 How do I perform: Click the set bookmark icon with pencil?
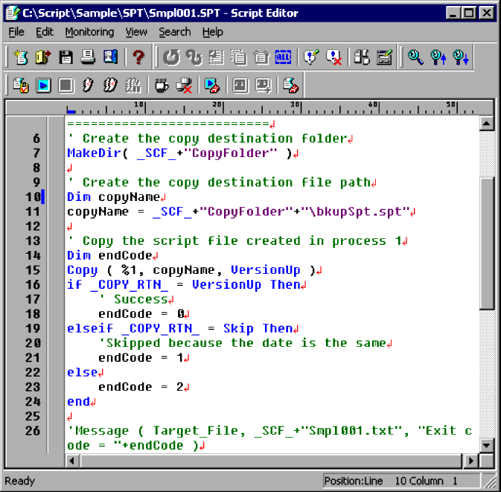tap(311, 57)
